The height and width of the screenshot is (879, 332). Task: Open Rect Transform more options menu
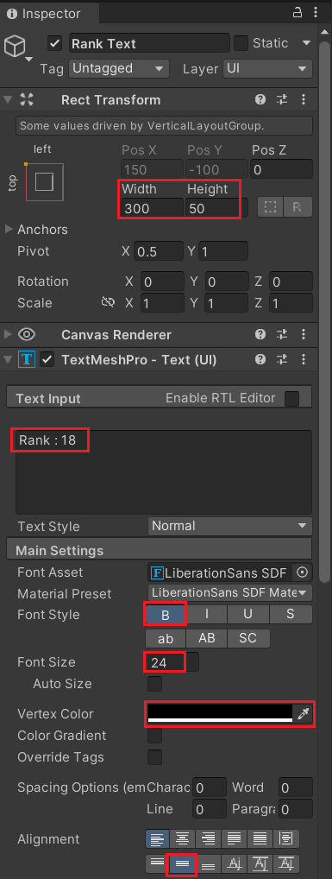304,100
